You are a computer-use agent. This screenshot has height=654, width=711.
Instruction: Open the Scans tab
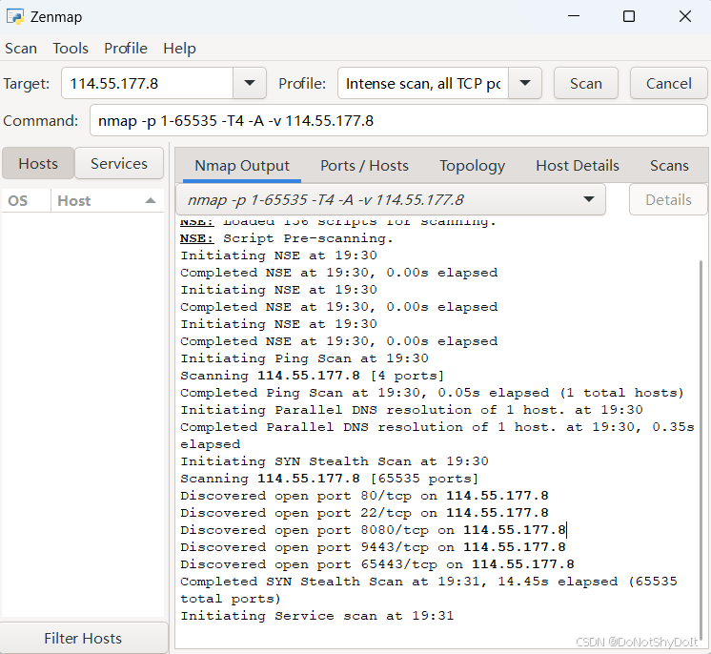(669, 166)
